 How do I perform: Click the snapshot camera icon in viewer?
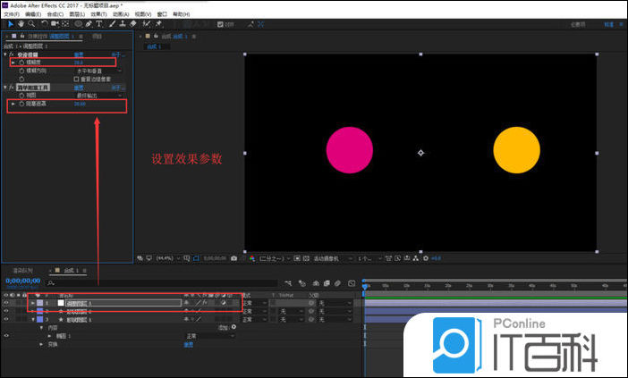(233, 258)
